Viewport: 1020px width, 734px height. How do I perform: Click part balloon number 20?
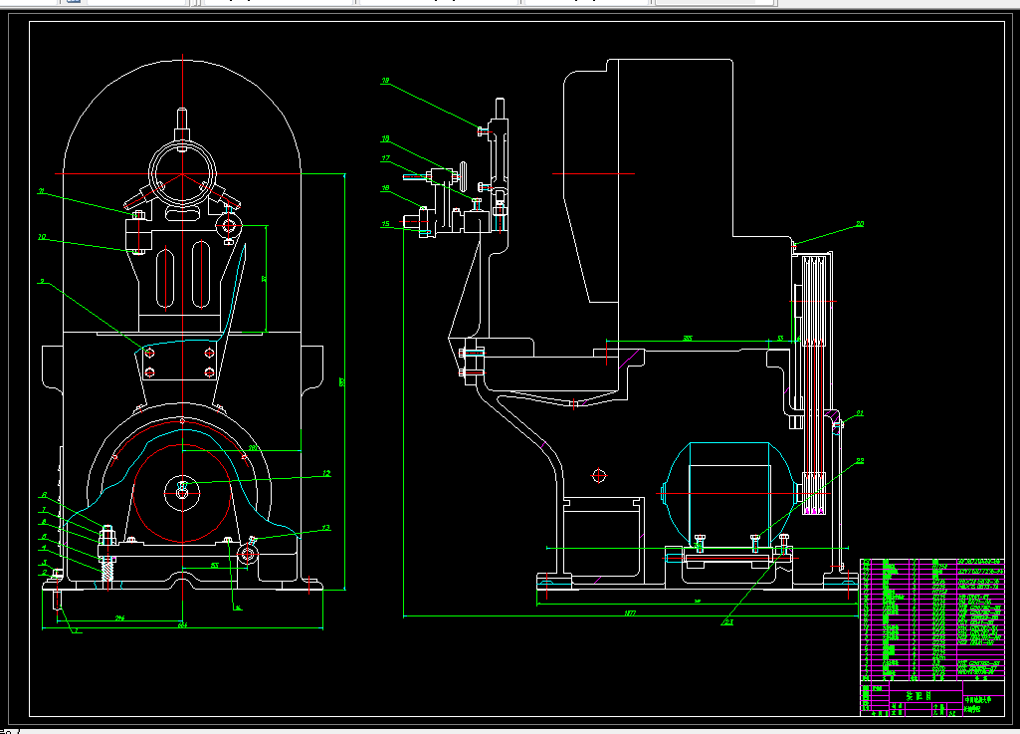pos(860,224)
